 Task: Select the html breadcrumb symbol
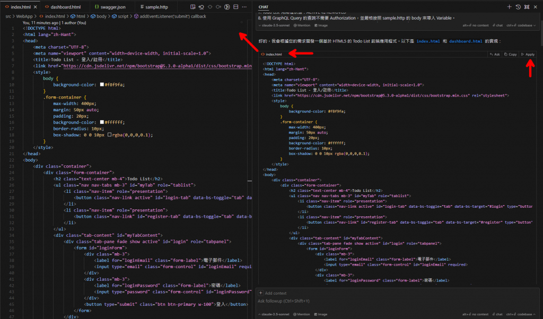[x=78, y=16]
